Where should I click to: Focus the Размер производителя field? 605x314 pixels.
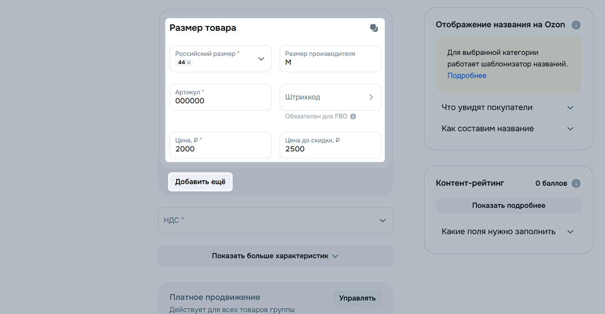click(330, 62)
